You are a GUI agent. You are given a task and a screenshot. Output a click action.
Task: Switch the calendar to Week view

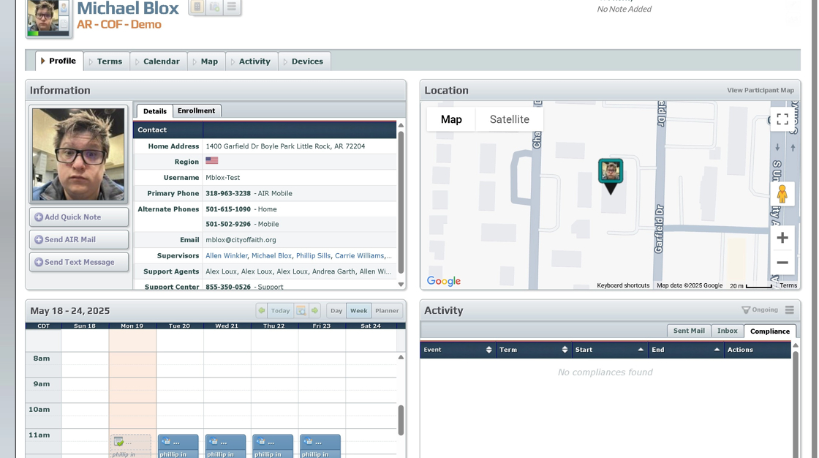359,310
